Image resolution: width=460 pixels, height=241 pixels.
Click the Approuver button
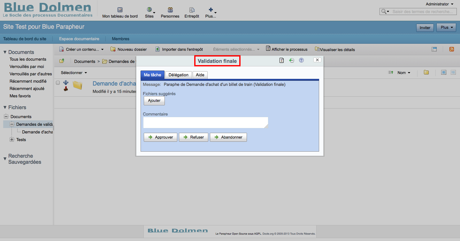pyautogui.click(x=160, y=137)
